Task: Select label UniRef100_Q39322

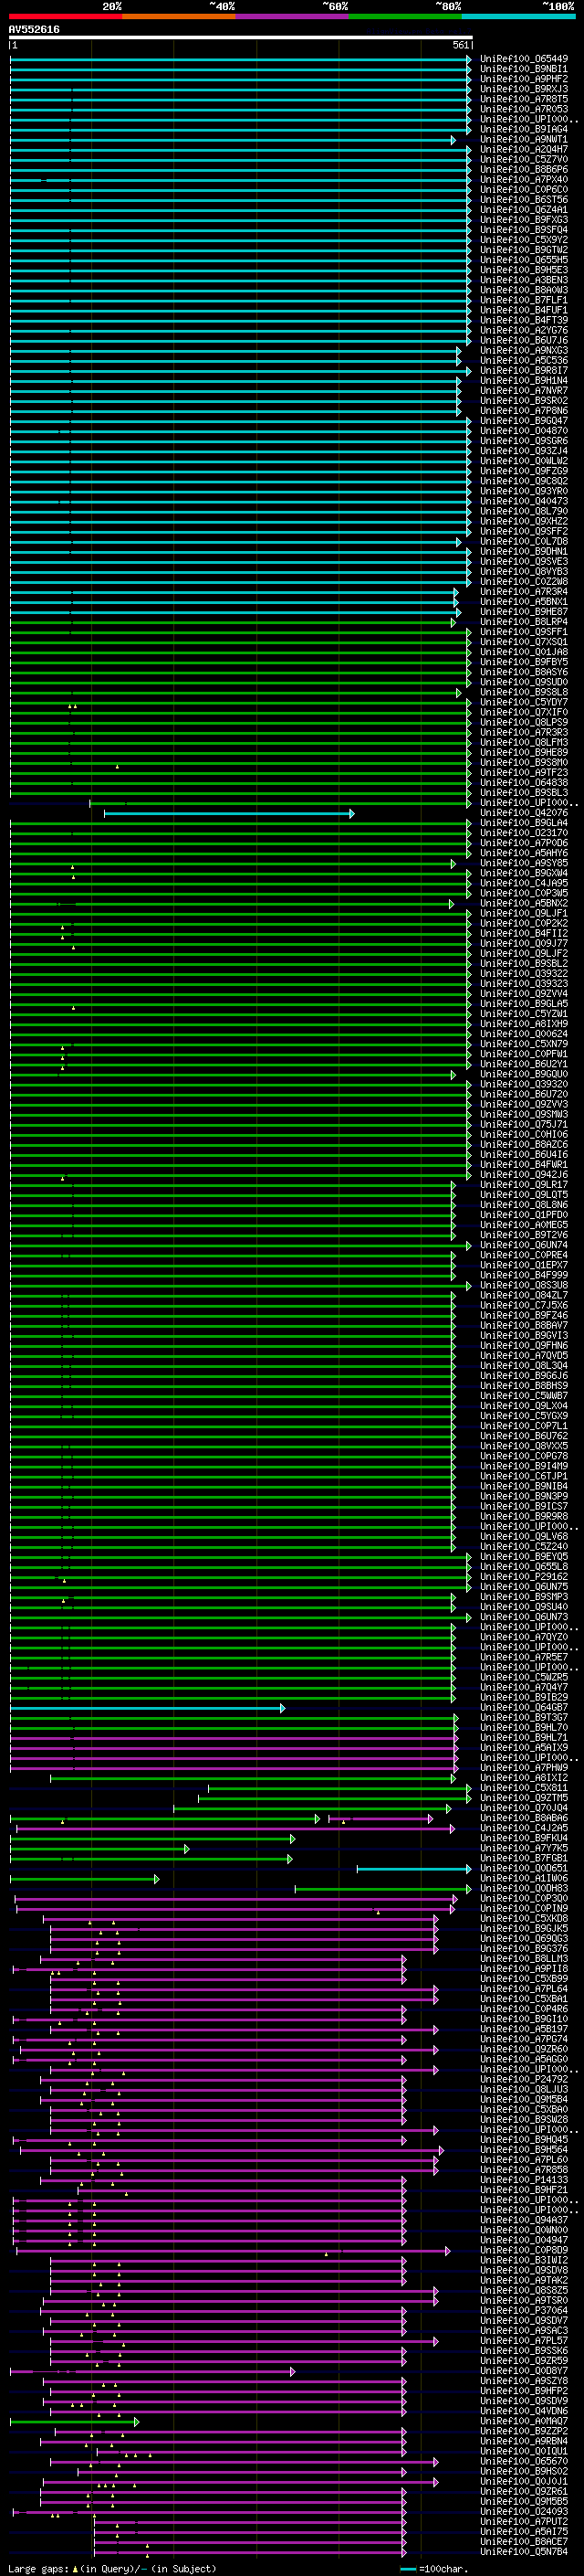Action: [524, 974]
